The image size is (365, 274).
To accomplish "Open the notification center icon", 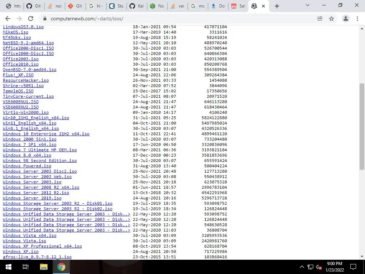I will pos(353,267).
